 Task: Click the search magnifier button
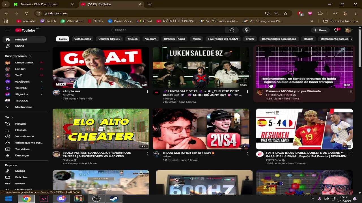pyautogui.click(x=232, y=30)
